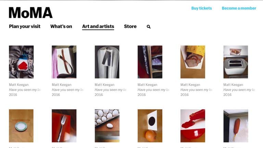Open the jar lid photo
Screen dimensions: 263x148
coord(21,126)
